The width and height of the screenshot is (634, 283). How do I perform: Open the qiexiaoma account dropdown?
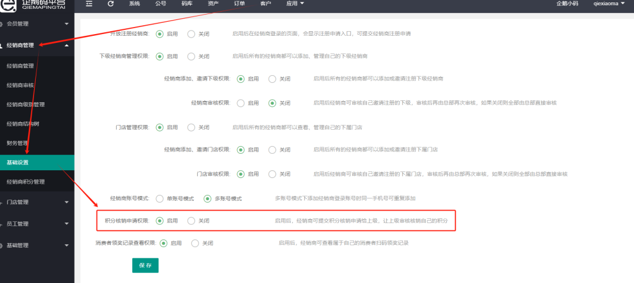pyautogui.click(x=608, y=4)
